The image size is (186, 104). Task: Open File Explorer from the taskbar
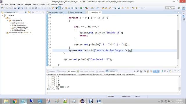(x=6, y=101)
